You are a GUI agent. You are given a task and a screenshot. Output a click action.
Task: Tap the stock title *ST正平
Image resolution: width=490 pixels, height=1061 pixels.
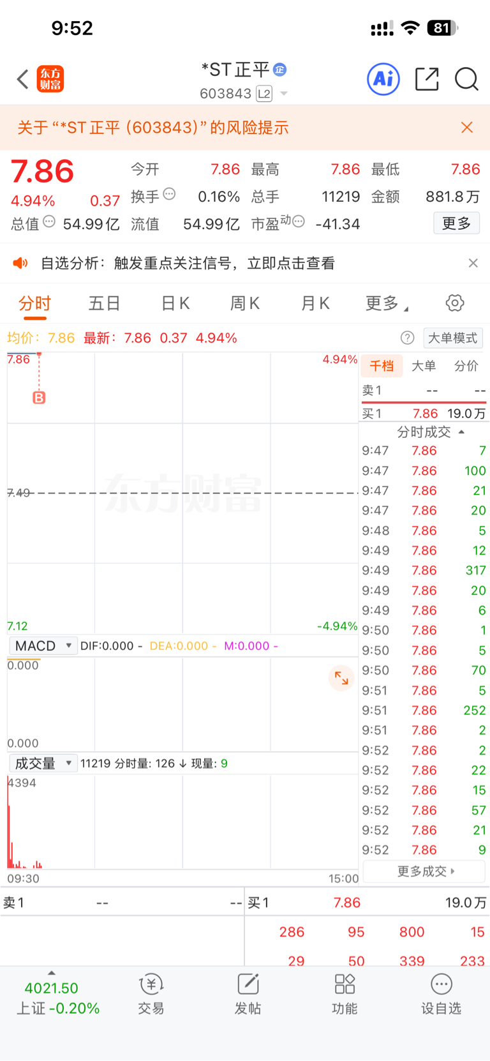point(235,70)
